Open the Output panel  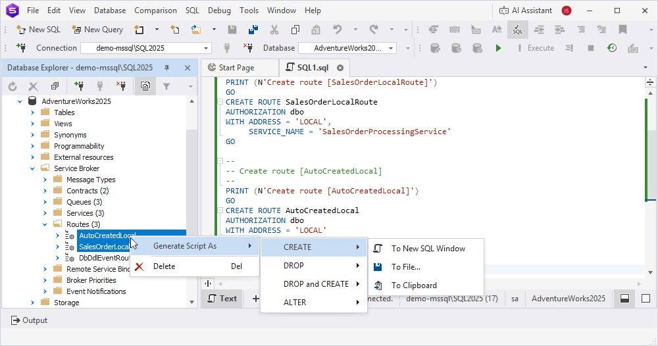point(29,320)
